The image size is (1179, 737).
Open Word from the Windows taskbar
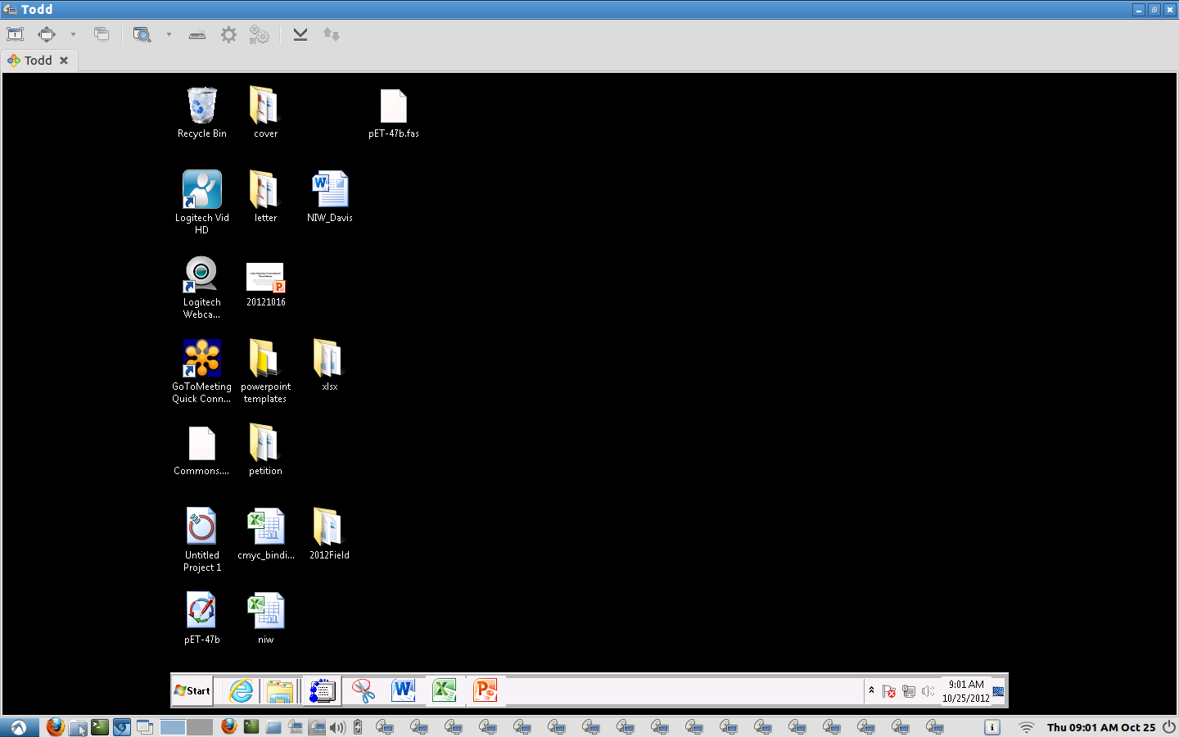404,690
